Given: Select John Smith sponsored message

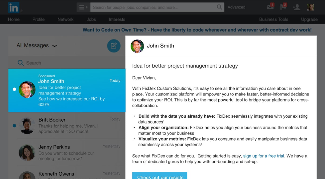Looking at the screenshot, I should click(67, 90).
